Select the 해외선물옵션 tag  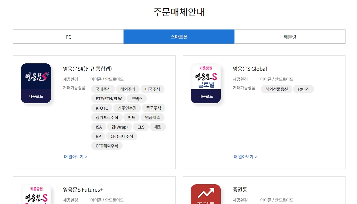277,89
